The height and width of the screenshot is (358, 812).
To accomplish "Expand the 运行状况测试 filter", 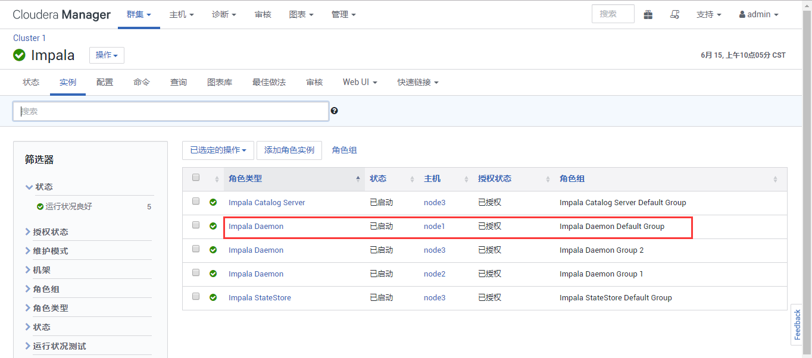I will pyautogui.click(x=55, y=346).
